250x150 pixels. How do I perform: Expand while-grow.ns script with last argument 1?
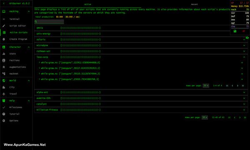pyautogui.click(x=141, y=68)
